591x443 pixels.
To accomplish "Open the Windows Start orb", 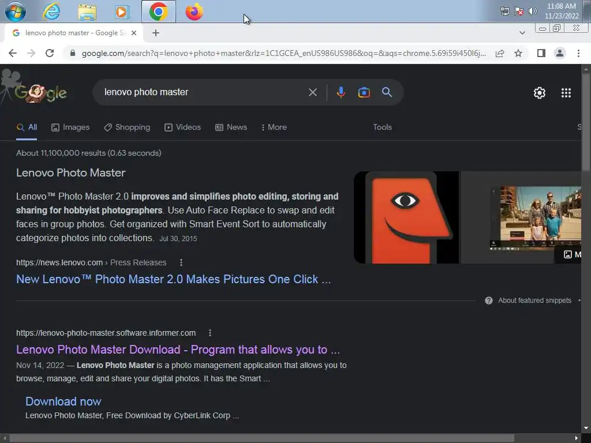I will 16,12.
